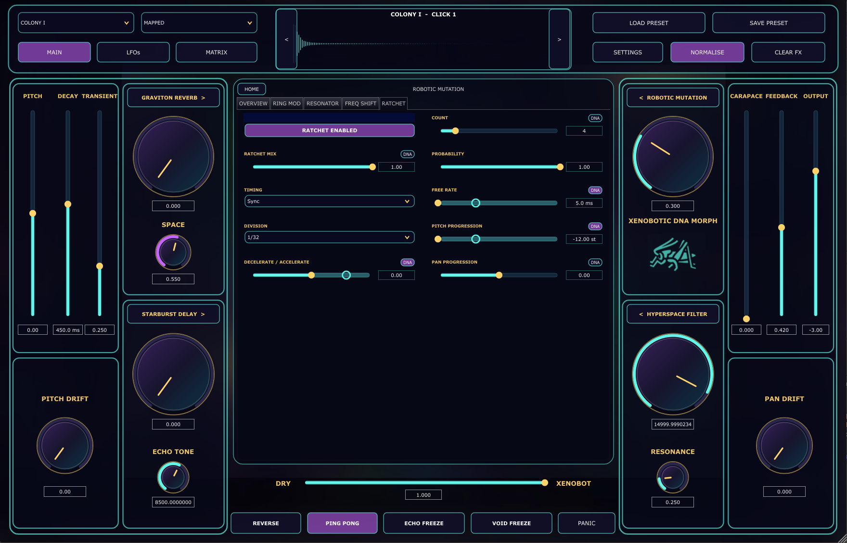
Task: Toggle the DNA badge for Count
Action: point(595,118)
